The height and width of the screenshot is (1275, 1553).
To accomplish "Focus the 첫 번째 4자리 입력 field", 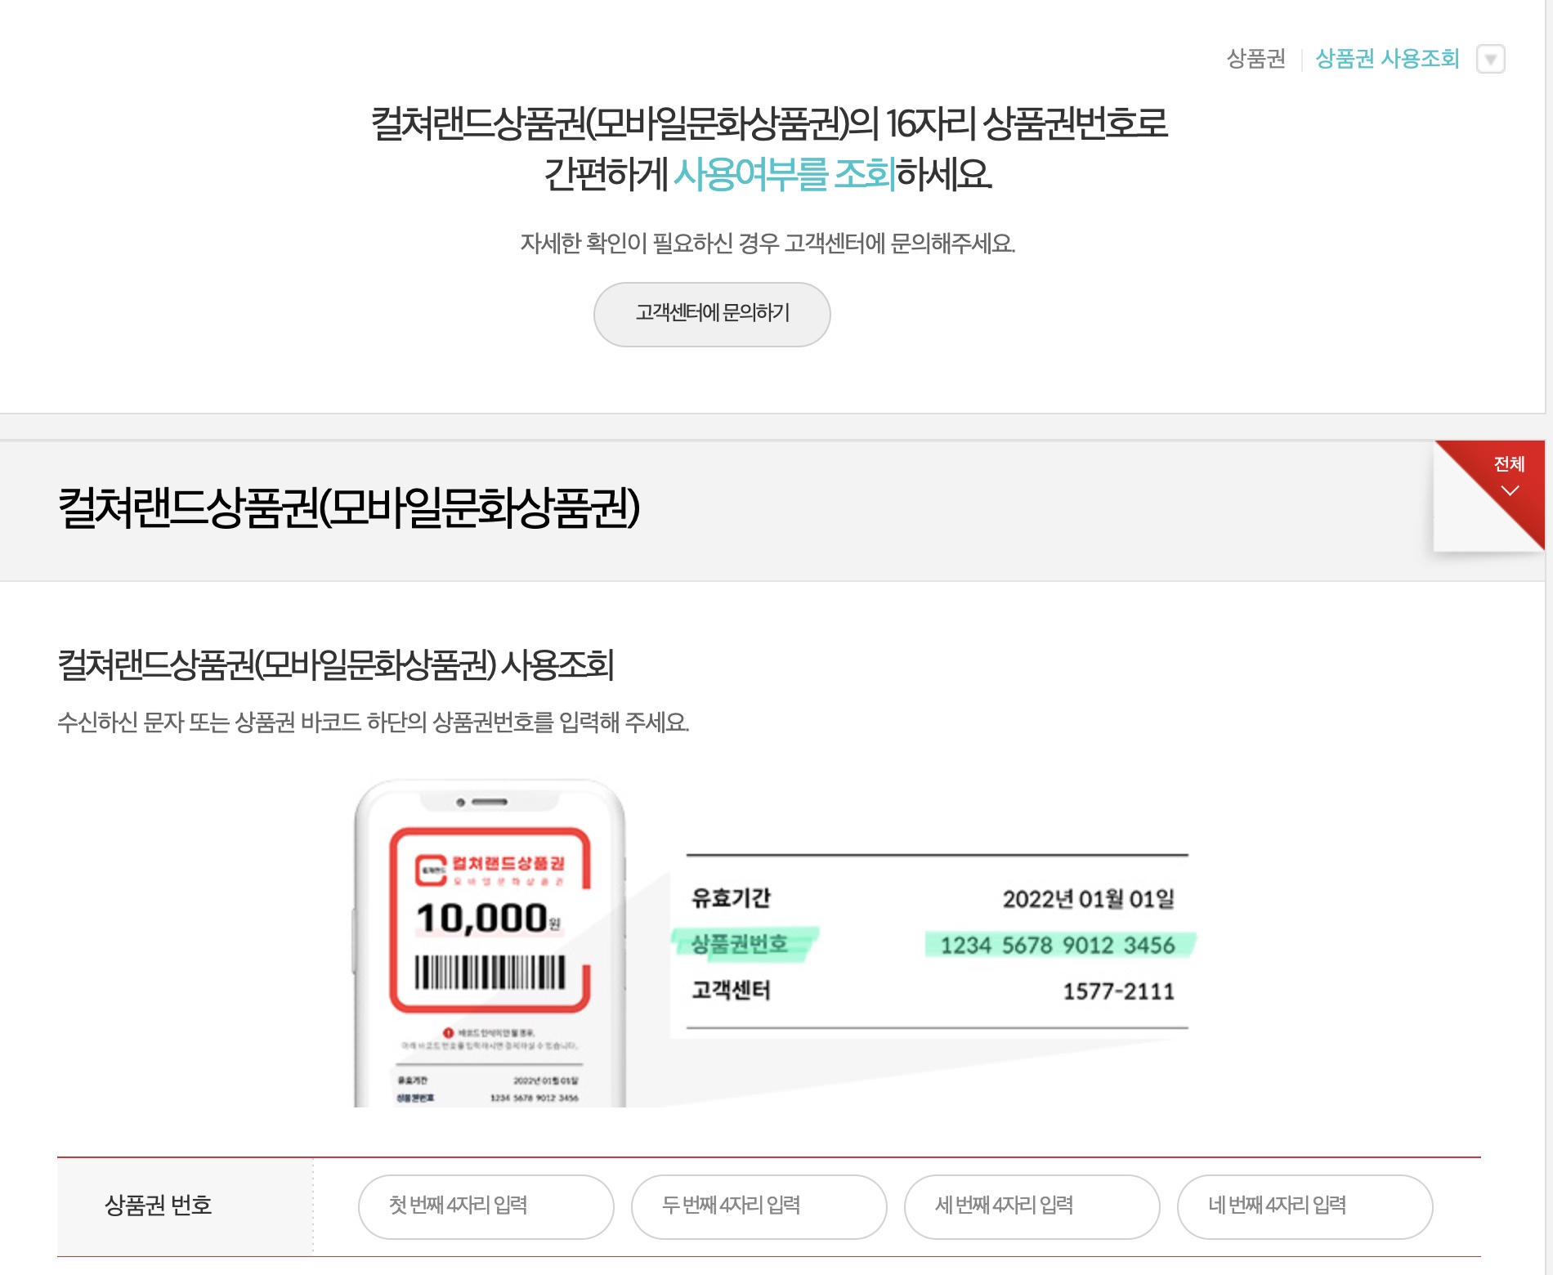I will [x=486, y=1206].
